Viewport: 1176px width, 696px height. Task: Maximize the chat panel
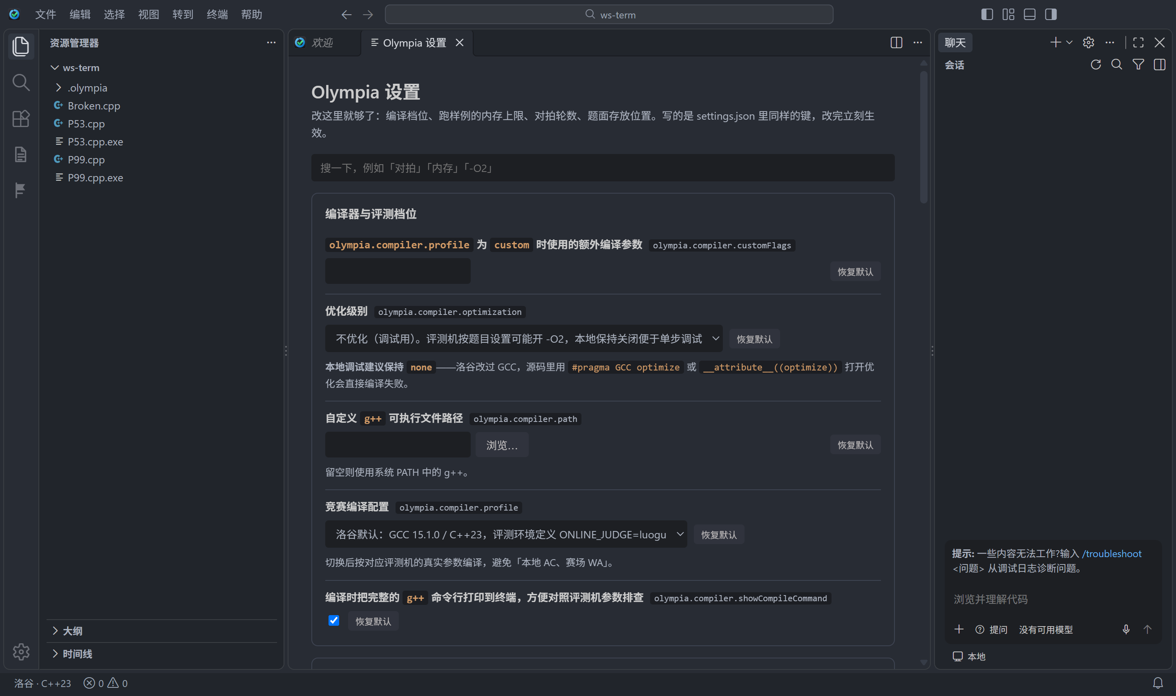(x=1138, y=42)
